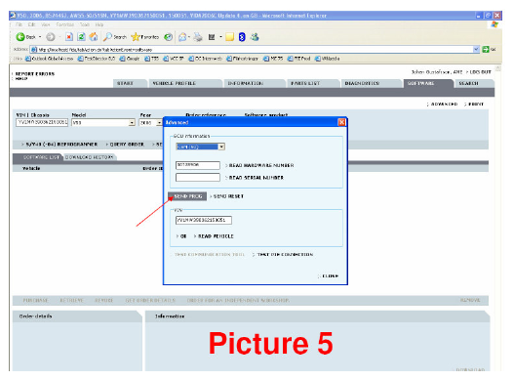Open the Outlook Global Access link
Viewport: 514px width, 380px height.
49,59
